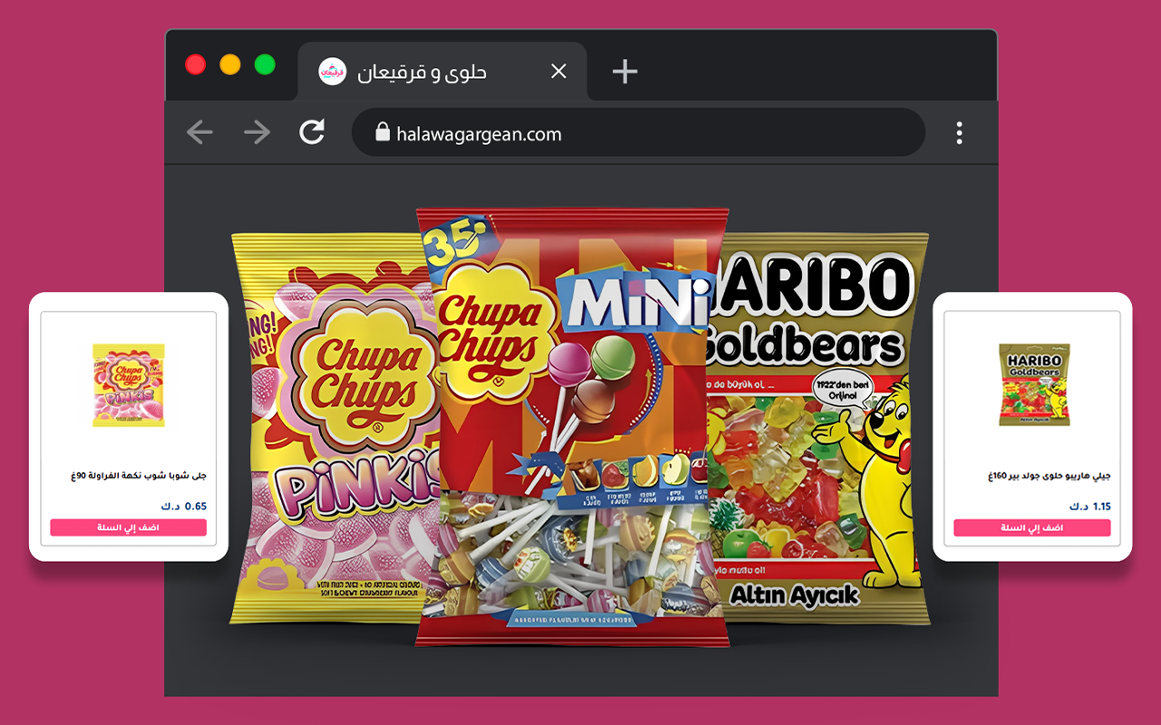The height and width of the screenshot is (725, 1161).
Task: Click the red window close button
Action: (x=195, y=64)
